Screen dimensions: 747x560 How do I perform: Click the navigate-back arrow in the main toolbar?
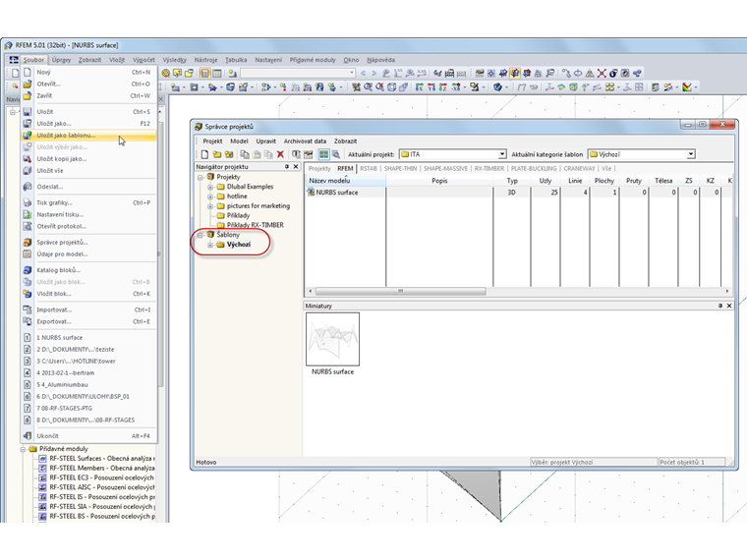pyautogui.click(x=364, y=73)
